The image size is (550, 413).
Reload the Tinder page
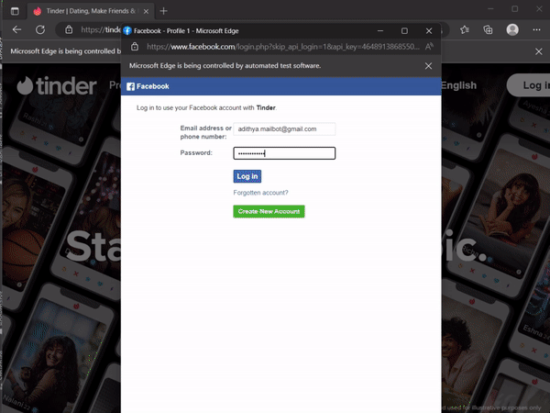tap(40, 30)
